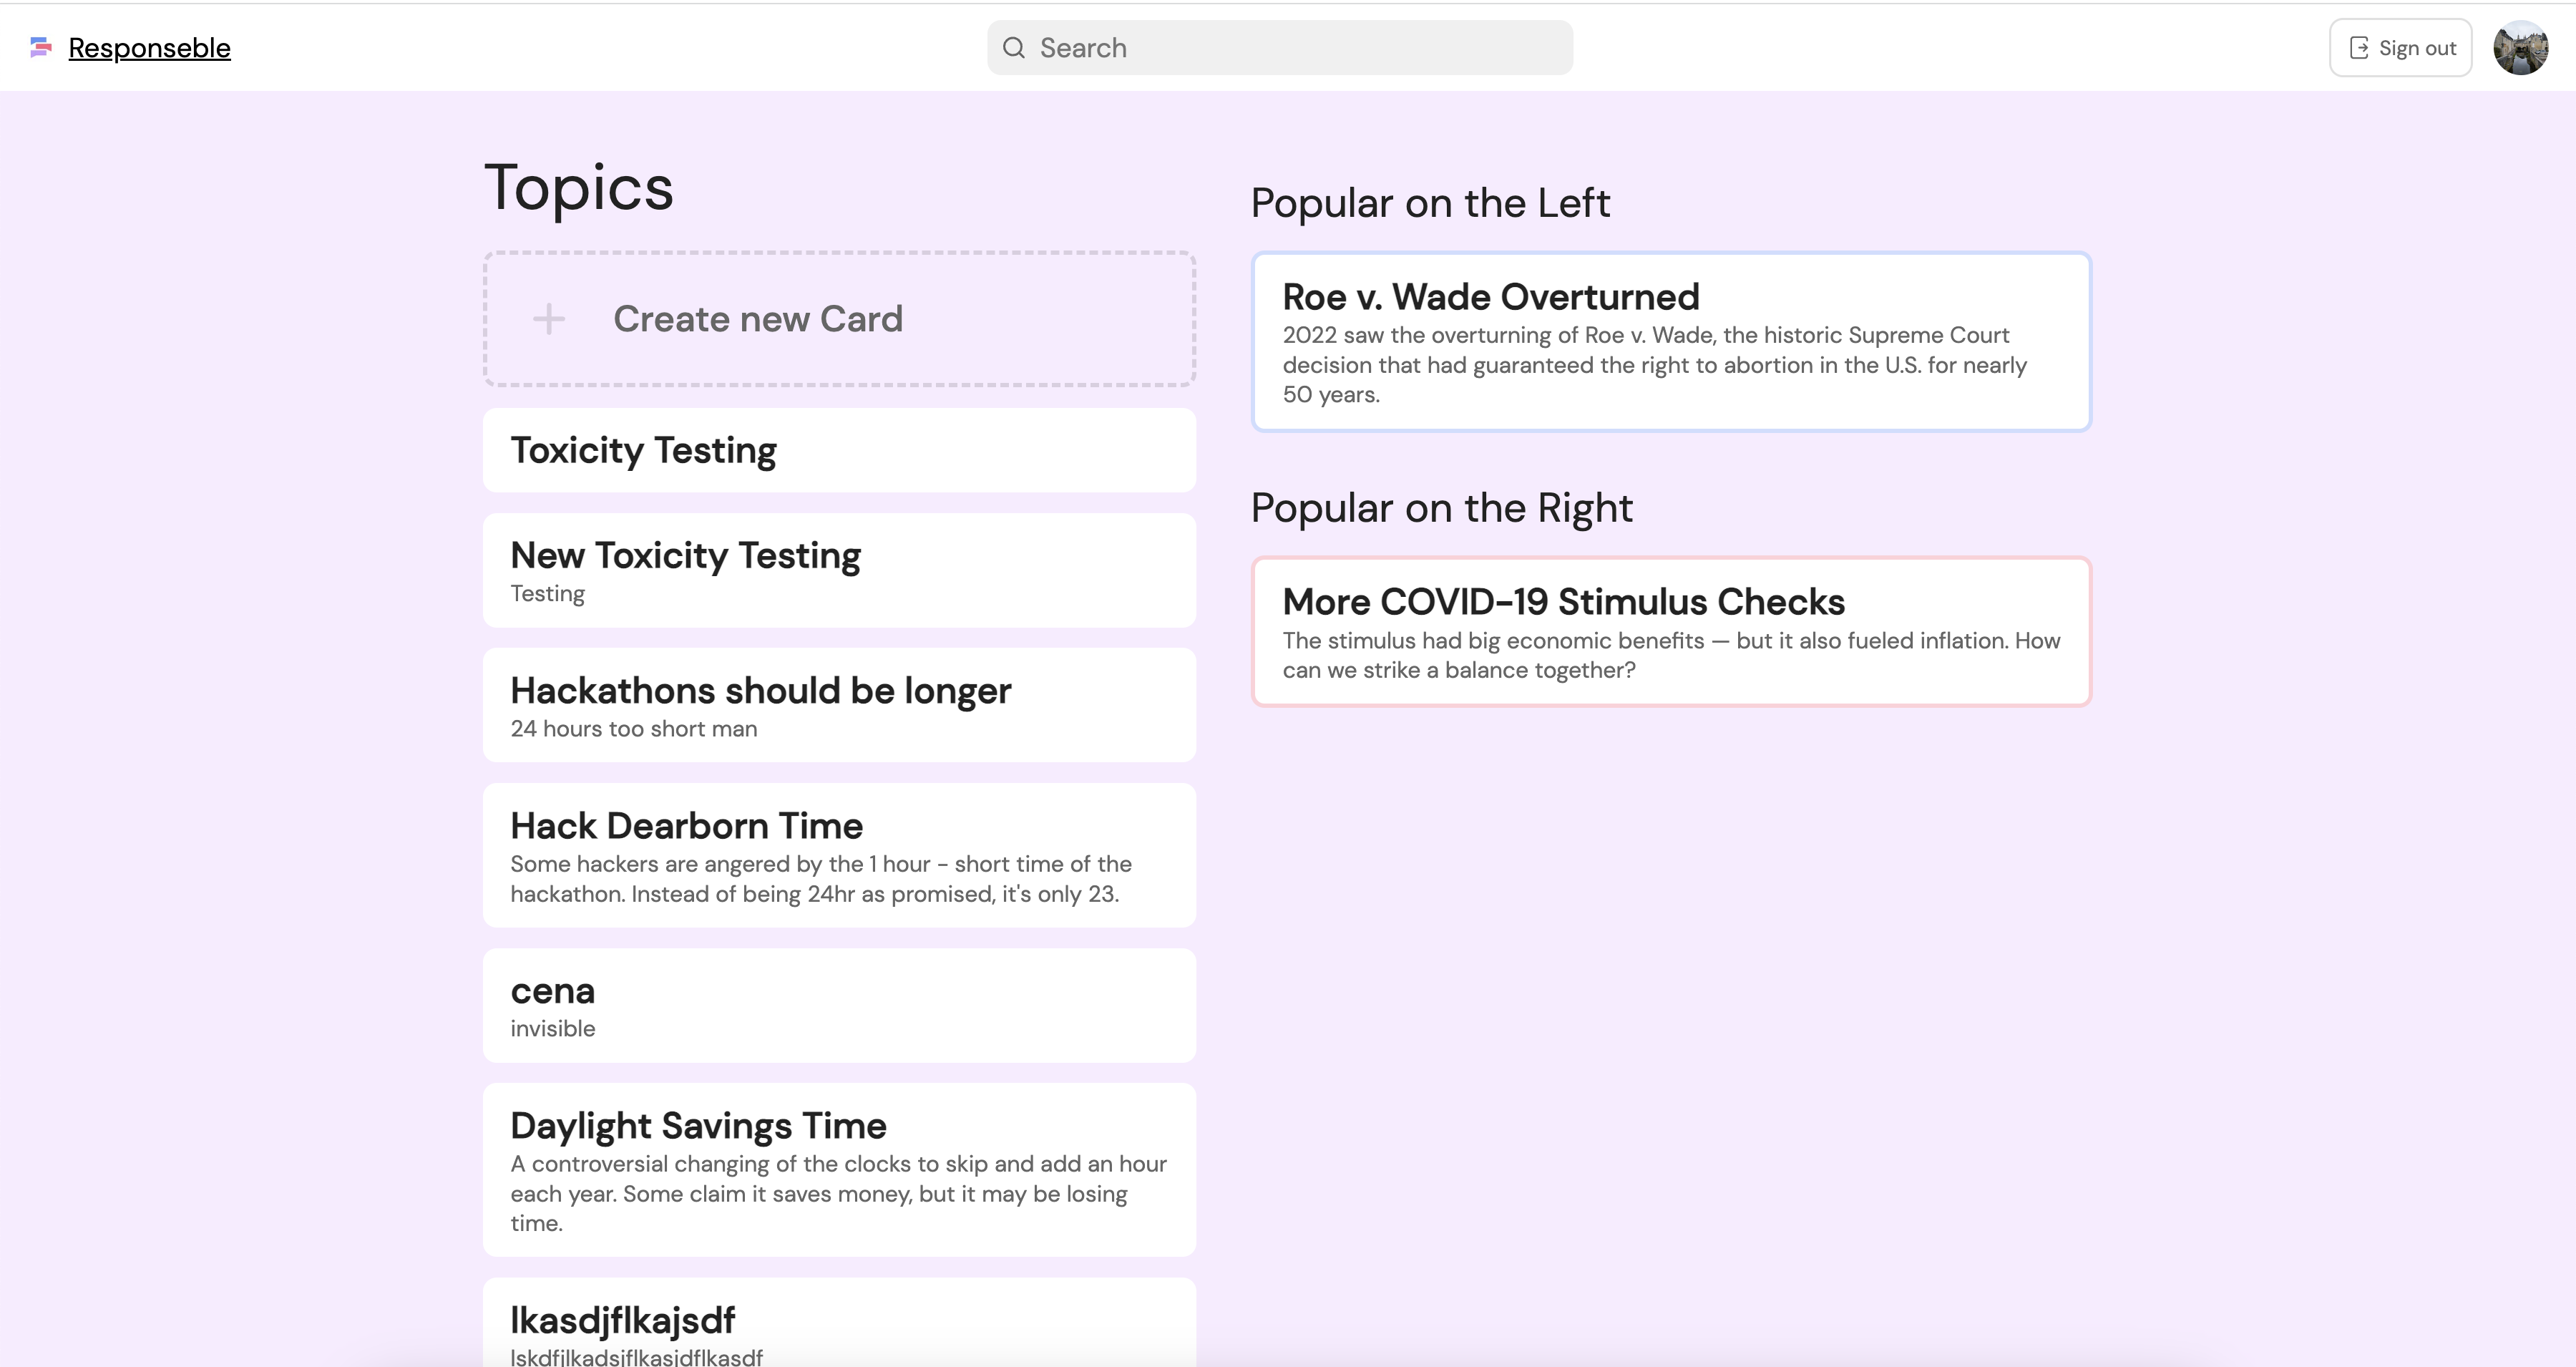
Task: Open the user profile avatar
Action: (x=2520, y=48)
